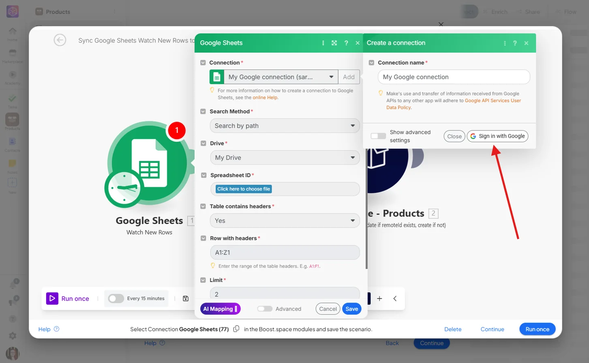This screenshot has width=589, height=363.
Task: Toggle the Every 15 minutes scheduling switch
Action: click(116, 299)
